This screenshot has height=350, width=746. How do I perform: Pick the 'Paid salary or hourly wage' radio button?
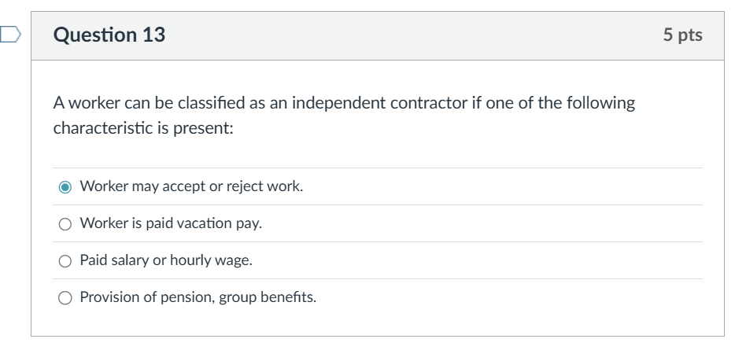pyautogui.click(x=65, y=261)
